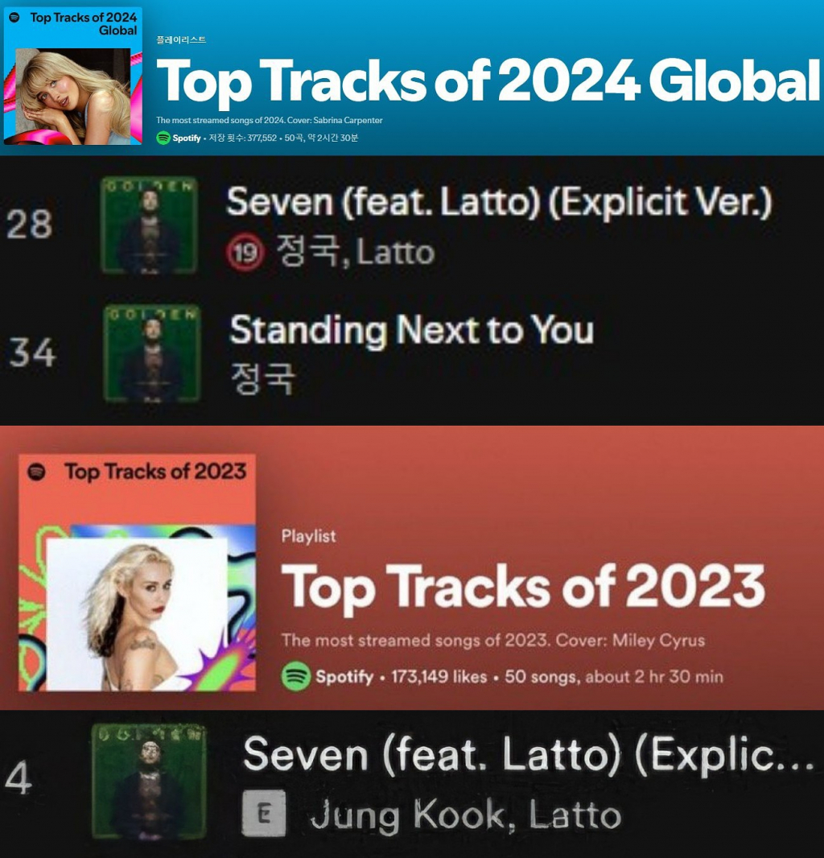The width and height of the screenshot is (824, 858).
Task: Click the Spotify logo beside 173,149 likes
Action: (x=296, y=676)
